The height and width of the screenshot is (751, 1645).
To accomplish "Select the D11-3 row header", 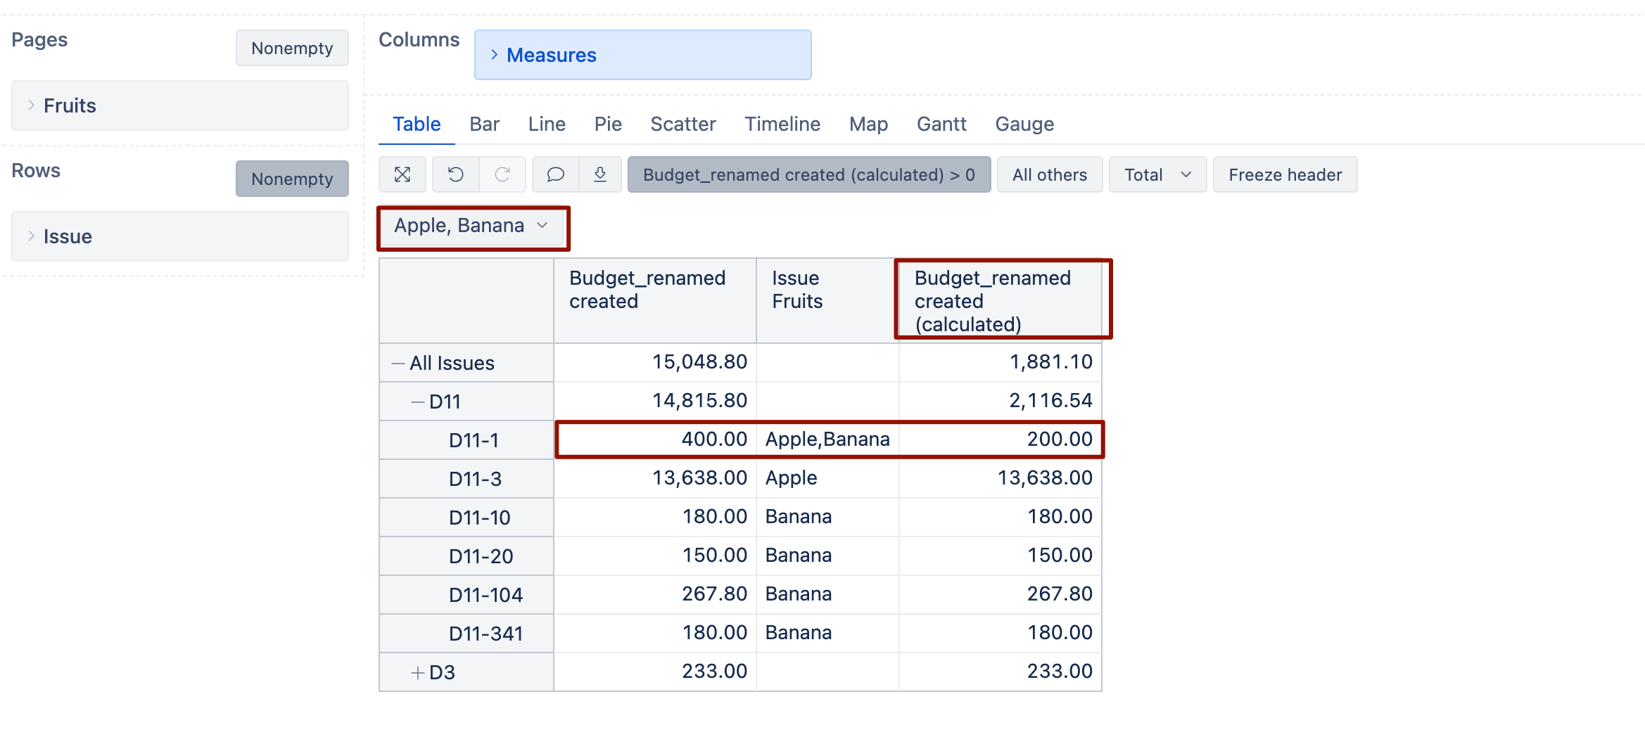I will (x=466, y=479).
